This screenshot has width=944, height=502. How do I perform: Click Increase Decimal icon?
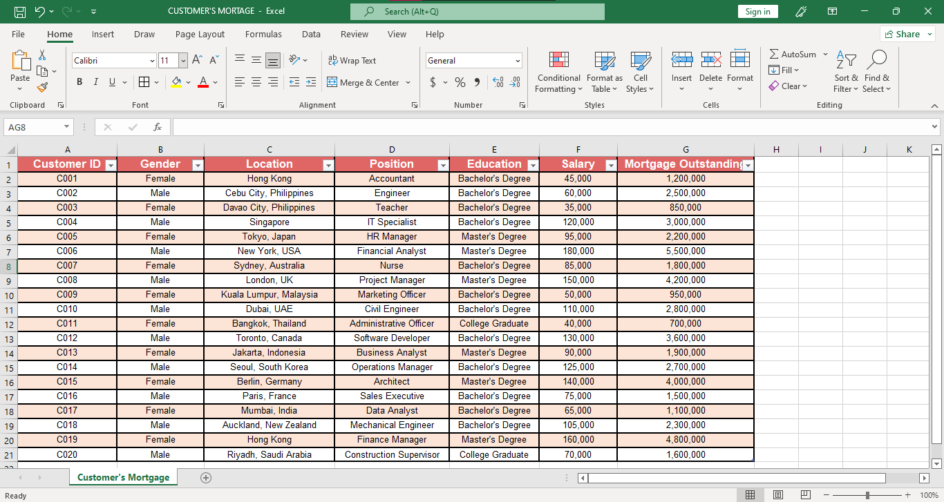pos(498,82)
